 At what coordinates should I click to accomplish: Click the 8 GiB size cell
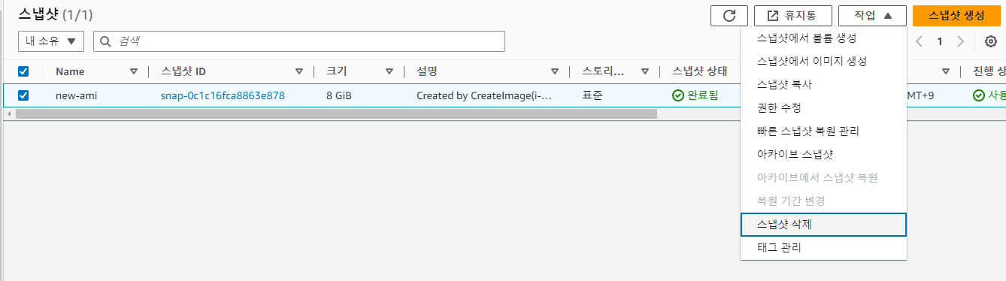[x=339, y=95]
